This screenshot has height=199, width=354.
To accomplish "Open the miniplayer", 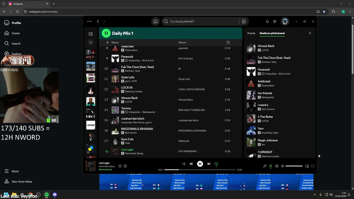I will tap(307, 166).
